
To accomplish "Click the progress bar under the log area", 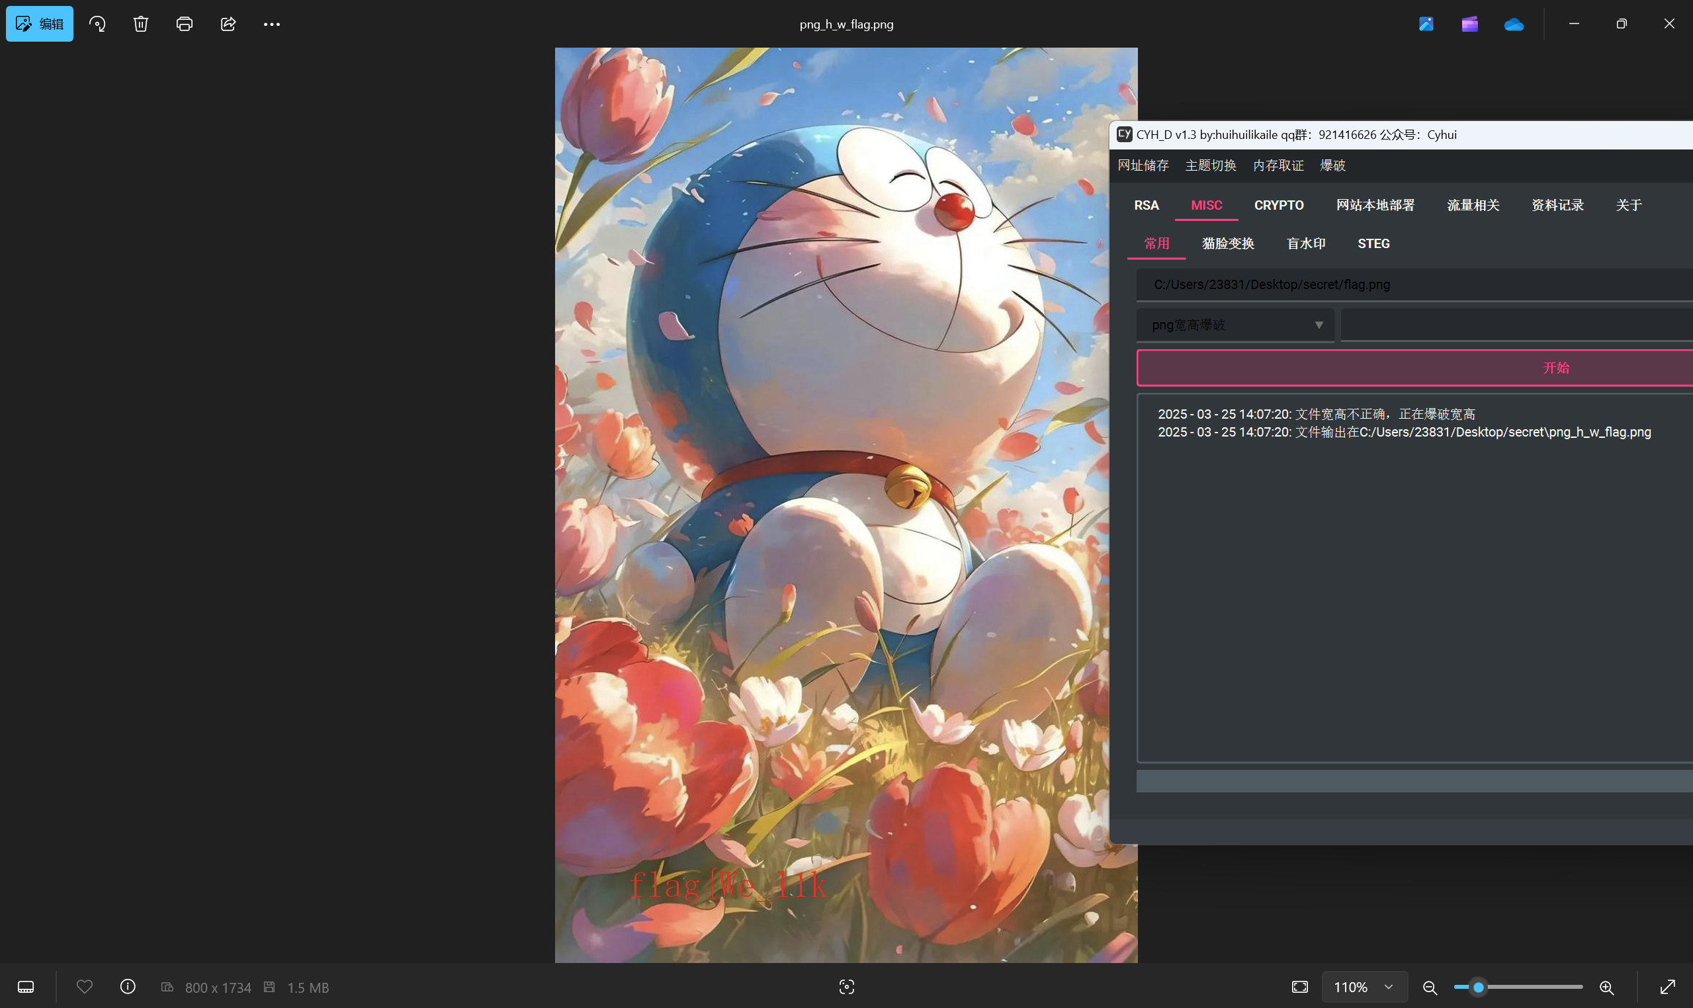I will pos(1414,781).
